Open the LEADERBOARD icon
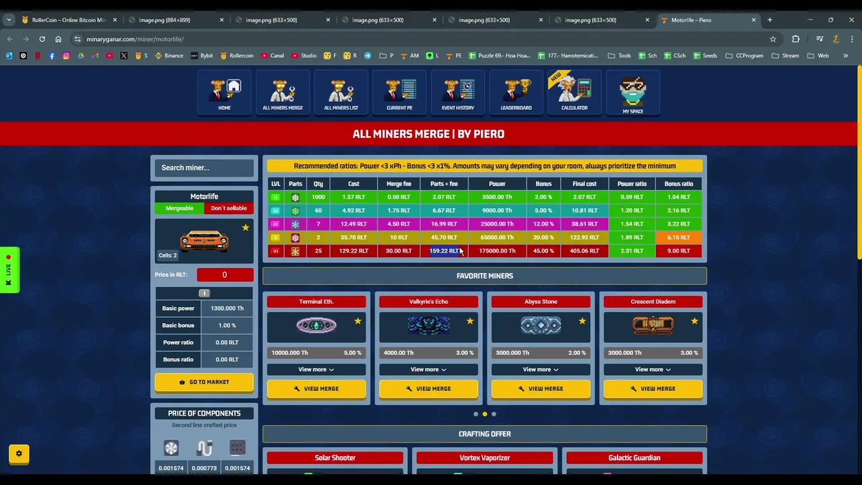 pyautogui.click(x=517, y=92)
